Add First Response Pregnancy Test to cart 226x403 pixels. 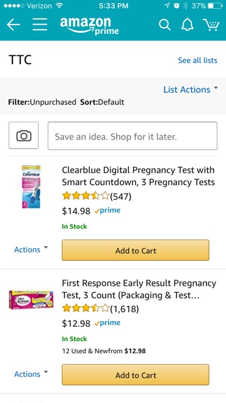click(x=136, y=375)
